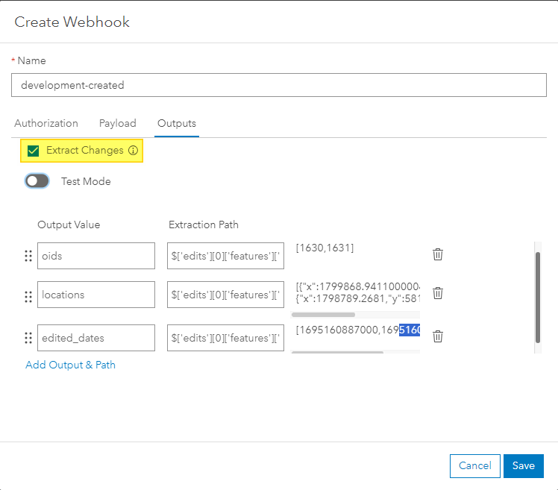
Task: Focus the Name input field
Action: [x=279, y=85]
